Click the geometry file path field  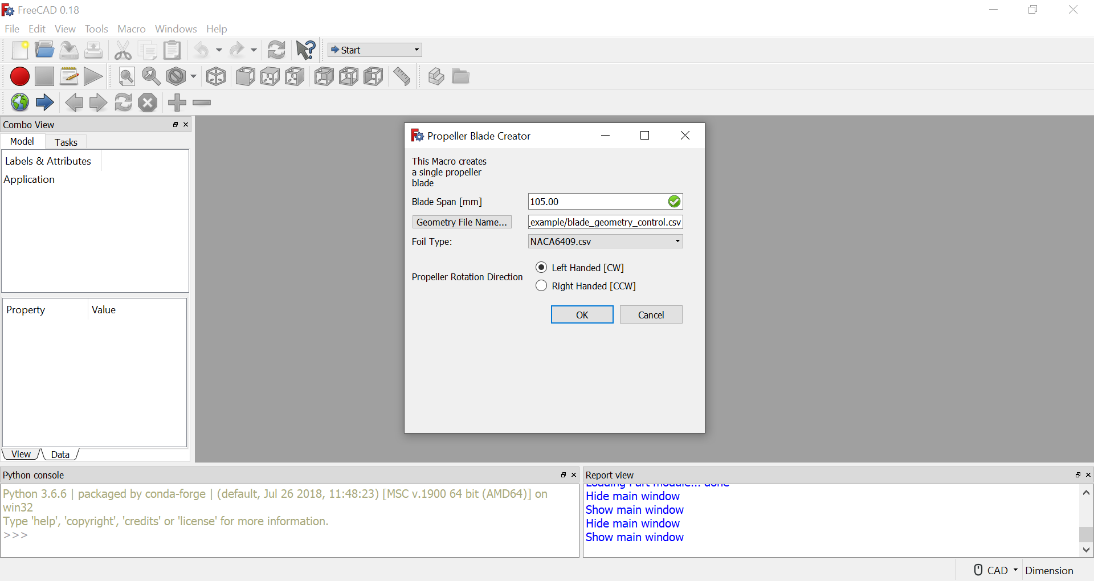coord(605,222)
